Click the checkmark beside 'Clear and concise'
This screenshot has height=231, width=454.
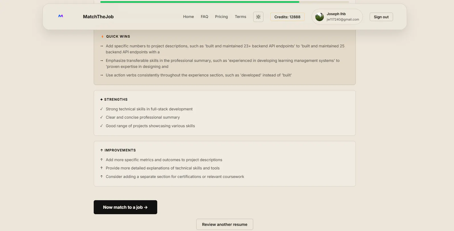[101, 117]
